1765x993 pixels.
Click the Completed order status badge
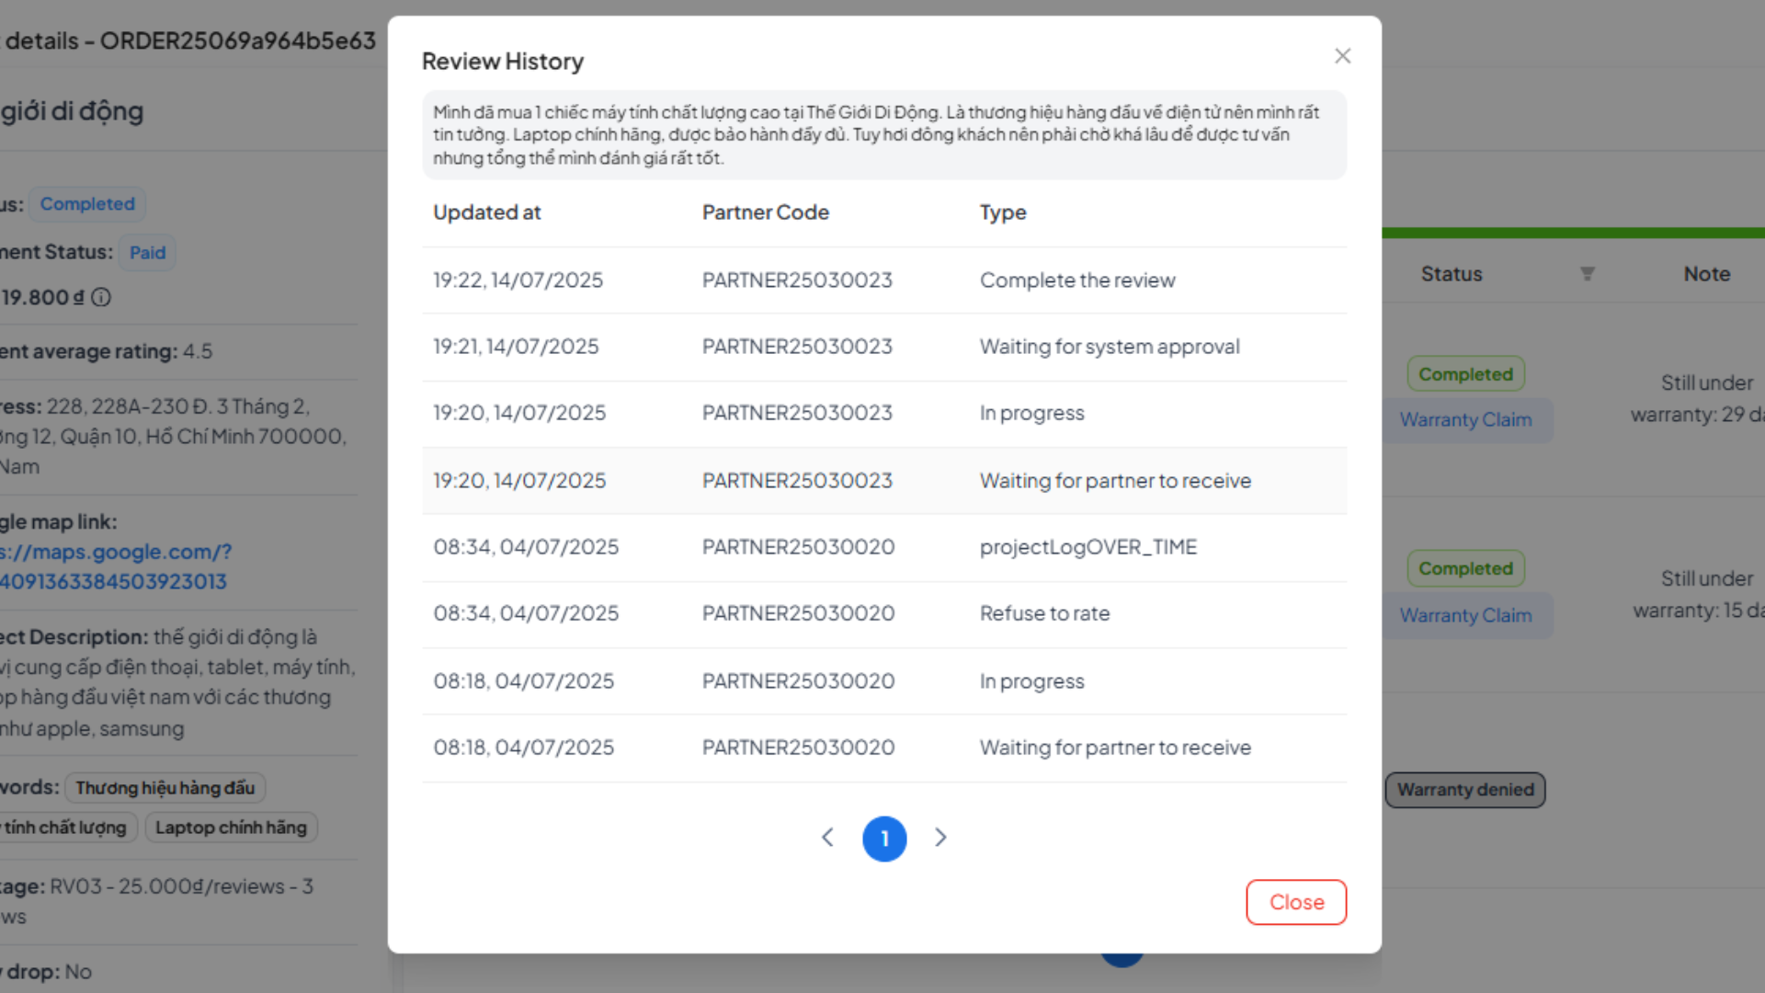87,204
